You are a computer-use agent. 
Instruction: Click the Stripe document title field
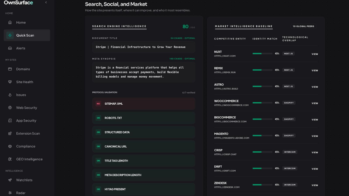(144, 47)
